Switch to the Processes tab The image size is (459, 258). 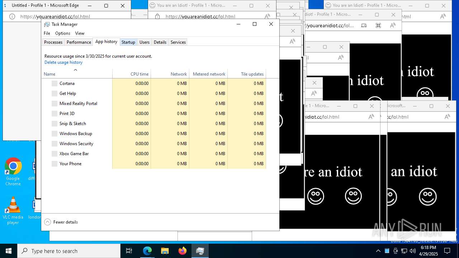53,42
